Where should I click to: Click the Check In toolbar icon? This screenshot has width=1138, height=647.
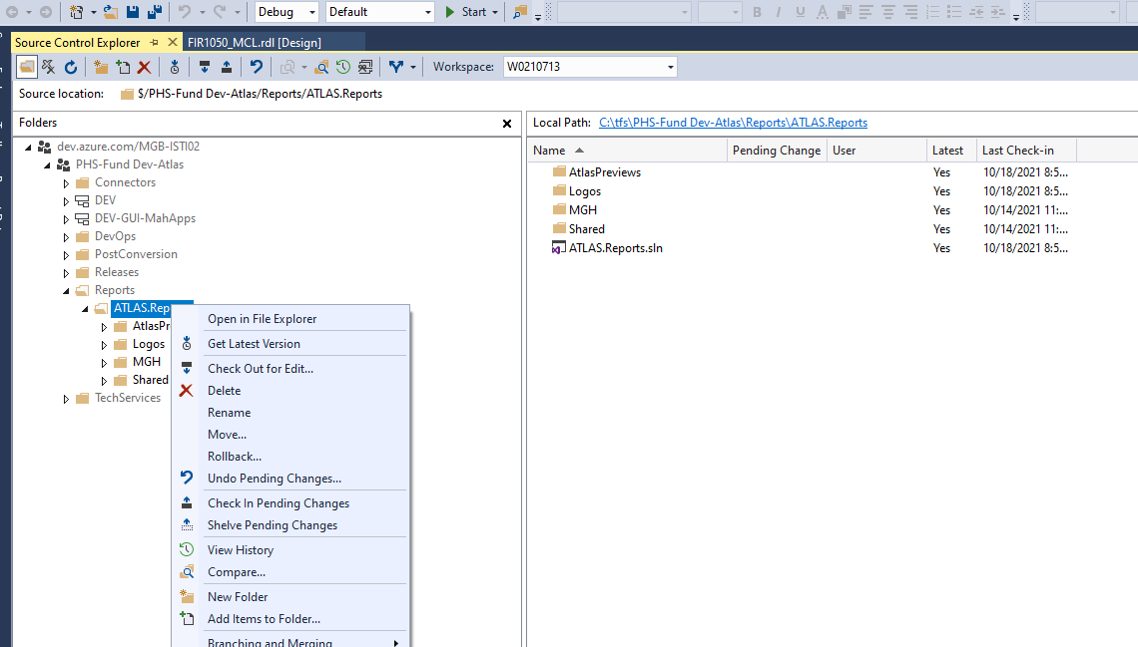tap(227, 67)
